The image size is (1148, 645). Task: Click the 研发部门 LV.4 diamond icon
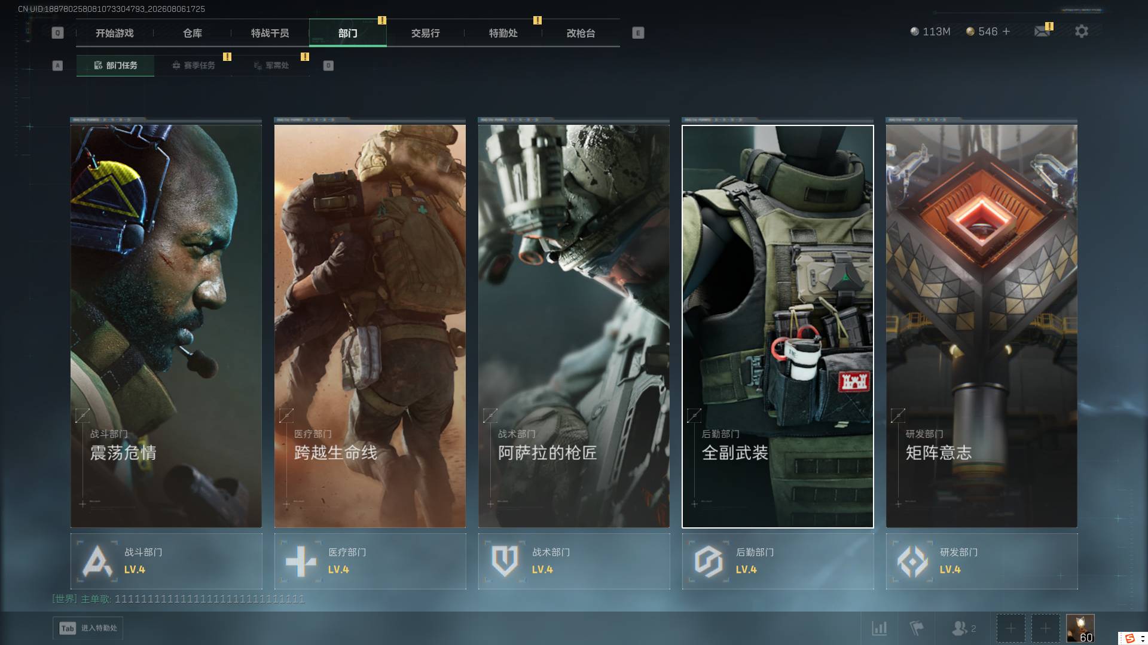click(x=913, y=561)
